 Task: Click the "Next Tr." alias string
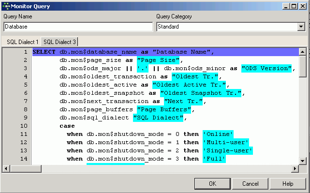(x=183, y=101)
